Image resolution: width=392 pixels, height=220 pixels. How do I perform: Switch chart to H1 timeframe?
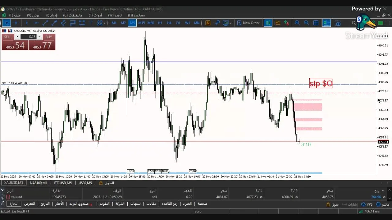click(160, 23)
